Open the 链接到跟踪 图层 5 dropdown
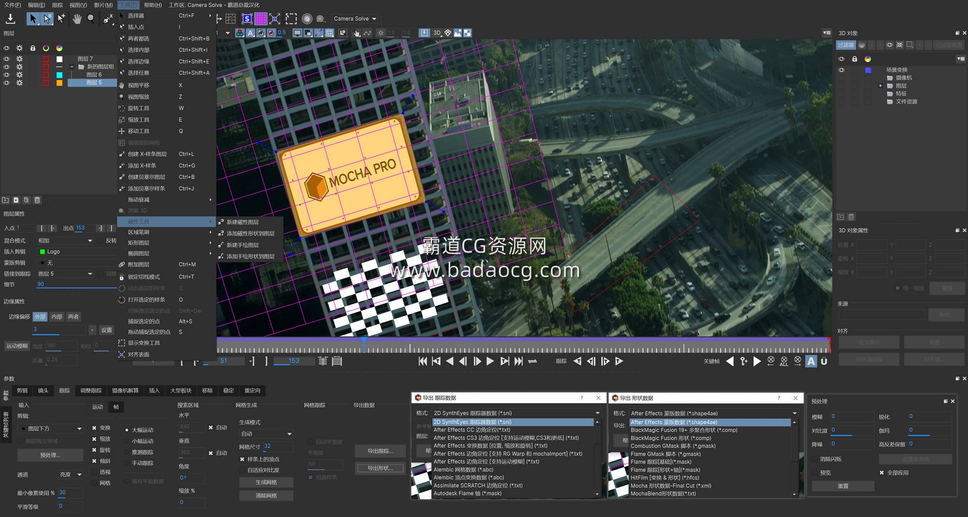 pyautogui.click(x=65, y=274)
